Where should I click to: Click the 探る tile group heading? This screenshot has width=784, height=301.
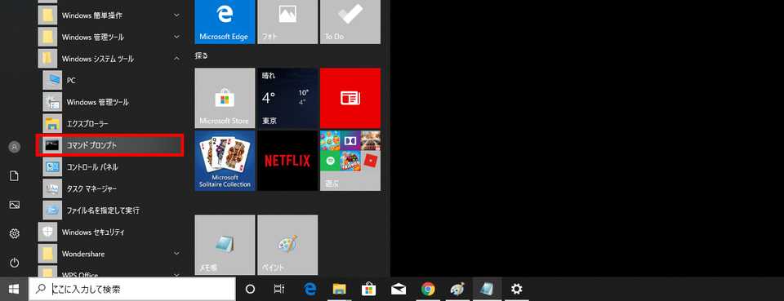(x=202, y=56)
